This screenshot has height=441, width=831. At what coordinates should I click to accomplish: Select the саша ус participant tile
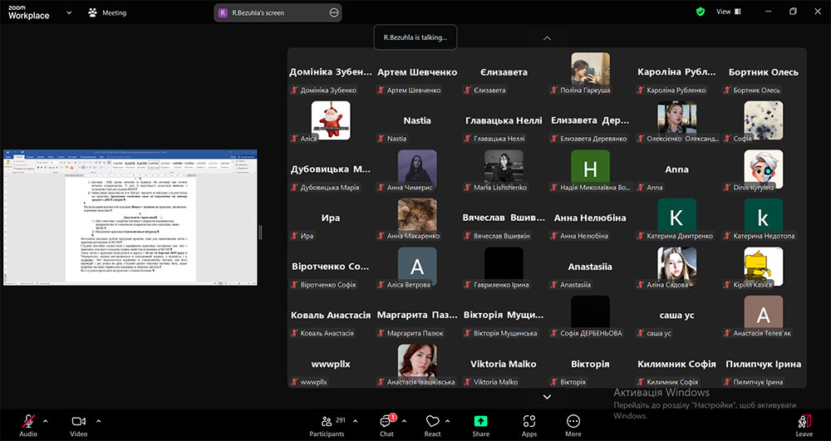coord(676,316)
